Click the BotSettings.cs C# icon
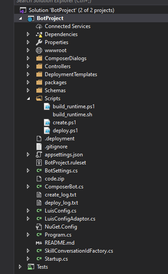The image size is (168, 274). pos(39,171)
